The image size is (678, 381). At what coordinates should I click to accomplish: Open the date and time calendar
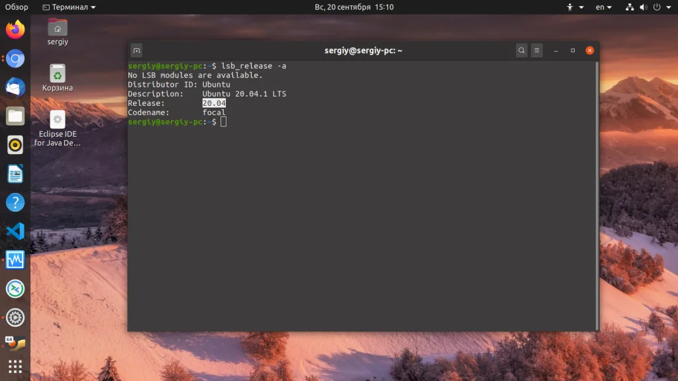pyautogui.click(x=354, y=7)
